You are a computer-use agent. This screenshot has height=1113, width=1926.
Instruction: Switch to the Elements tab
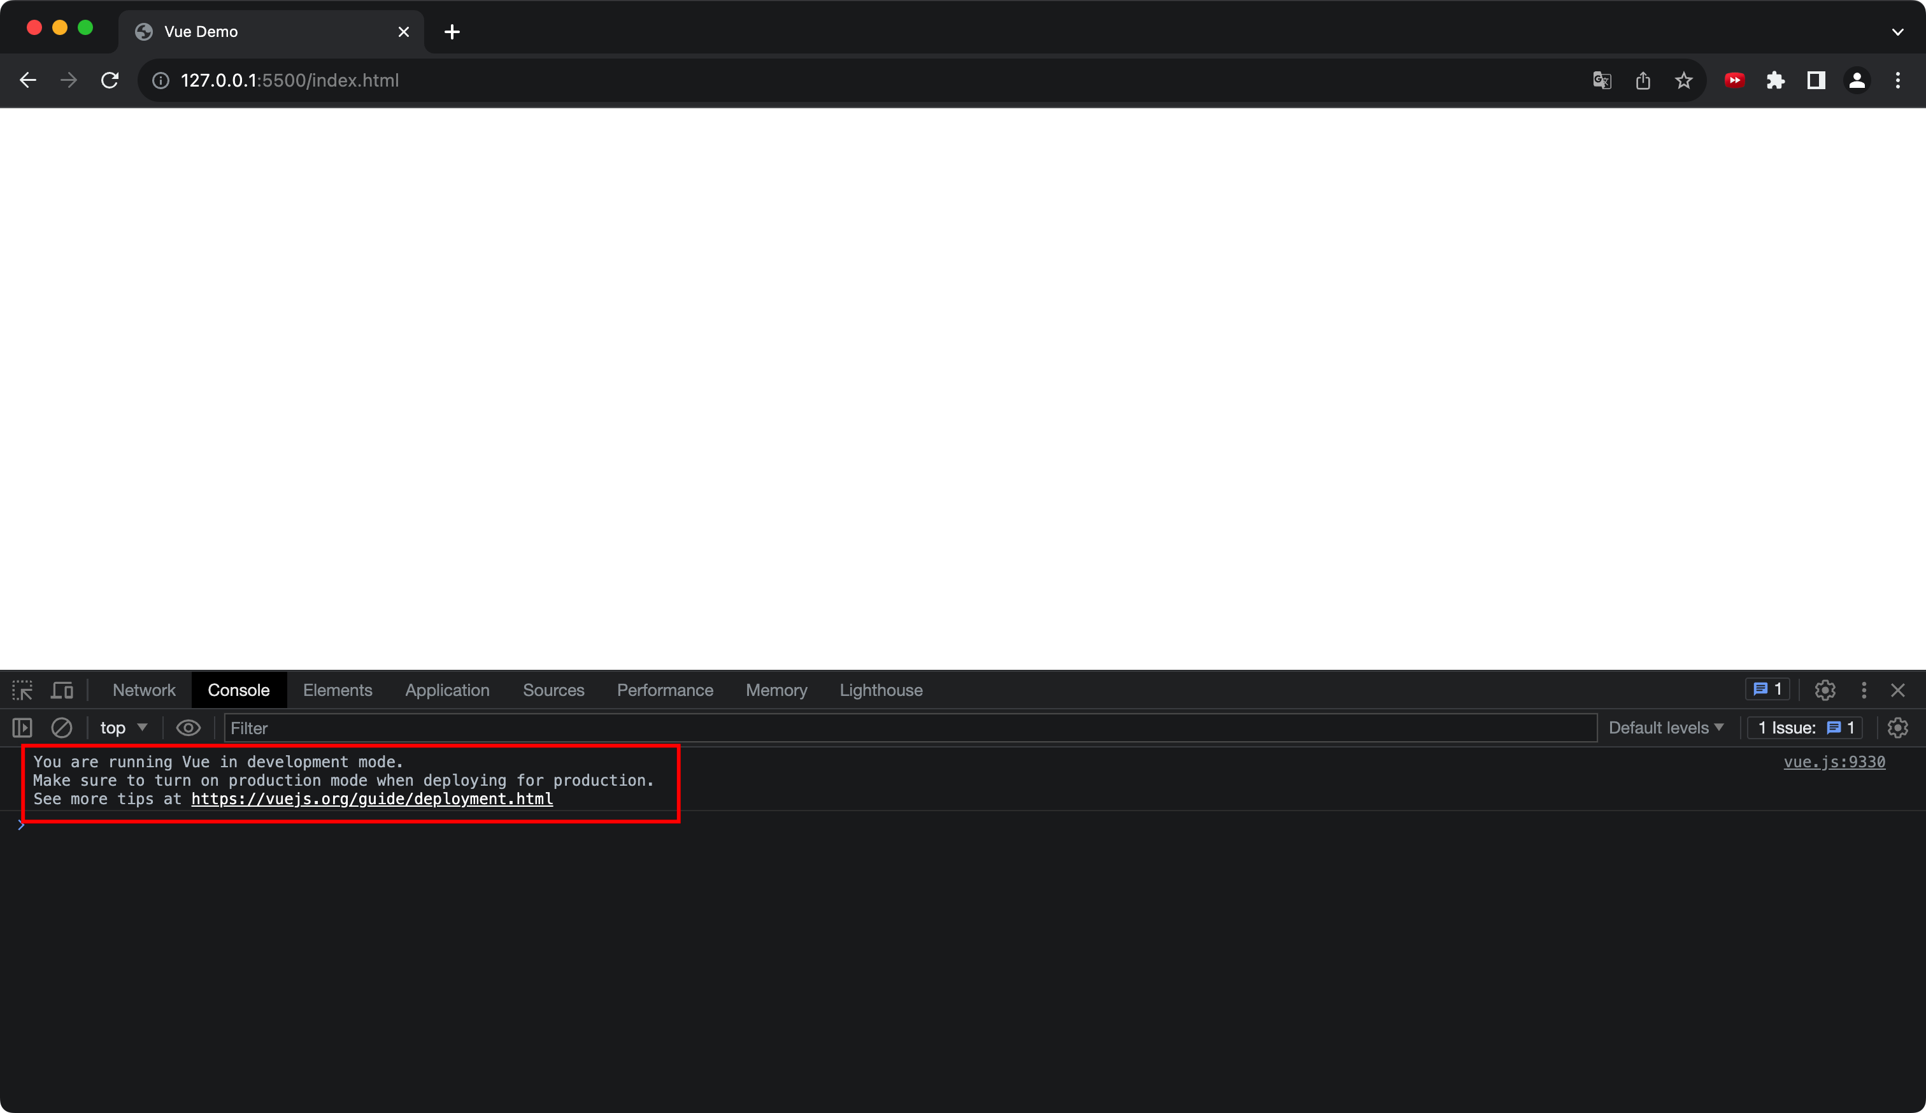[337, 691]
